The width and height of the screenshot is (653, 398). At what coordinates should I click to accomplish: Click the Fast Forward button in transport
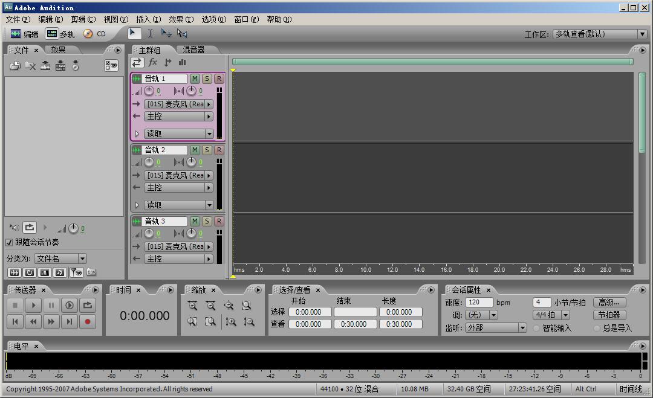(51, 321)
